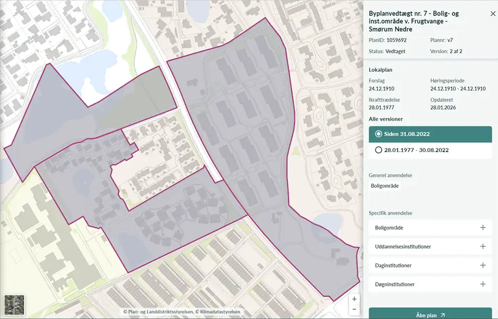Click the PlanID number 1059692
This screenshot has height=319, width=498.
[396, 40]
